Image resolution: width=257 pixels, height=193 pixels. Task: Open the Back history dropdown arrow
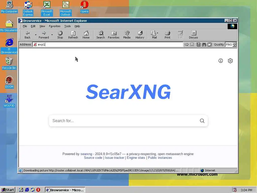pos(36,35)
